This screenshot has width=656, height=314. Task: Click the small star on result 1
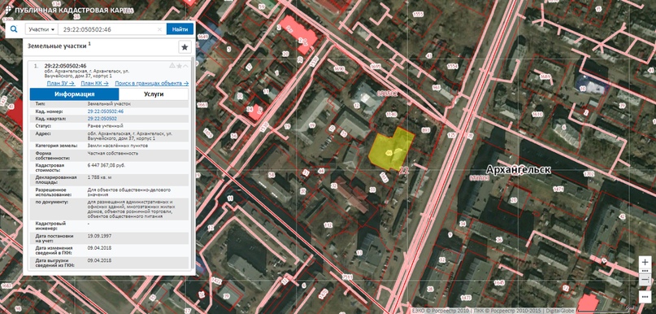[x=179, y=66]
